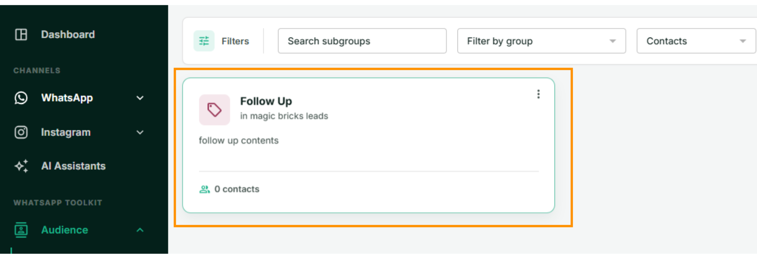Click the Dashboard grid icon
Image resolution: width=757 pixels, height=262 pixels.
tap(21, 35)
